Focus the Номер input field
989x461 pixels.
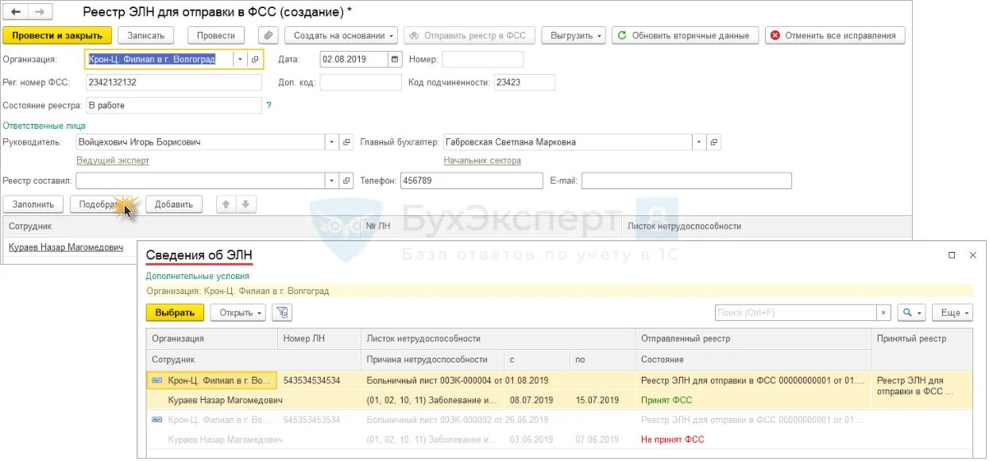[482, 60]
